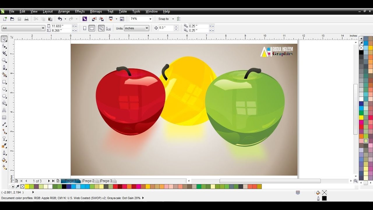Open the Options icon next to Snap to
The image size is (373, 210).
click(179, 19)
